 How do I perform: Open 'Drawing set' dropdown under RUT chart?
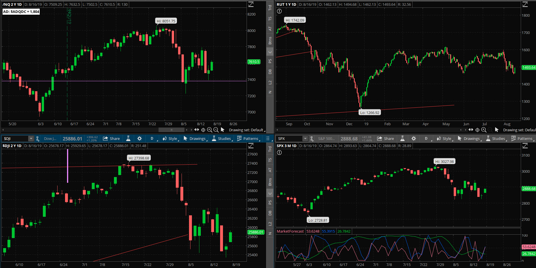519,130
